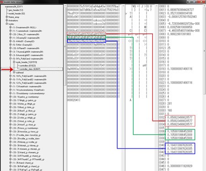Viewport: 206px width, 171px height.
Task: Select controllers item under node_header_5
Action: click(27, 66)
